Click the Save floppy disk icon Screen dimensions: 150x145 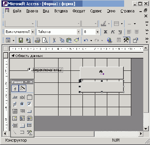pyautogui.click(x=21, y=40)
